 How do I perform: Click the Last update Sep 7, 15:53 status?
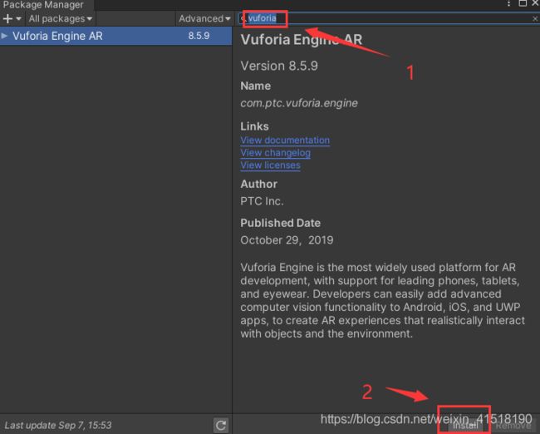click(x=58, y=426)
